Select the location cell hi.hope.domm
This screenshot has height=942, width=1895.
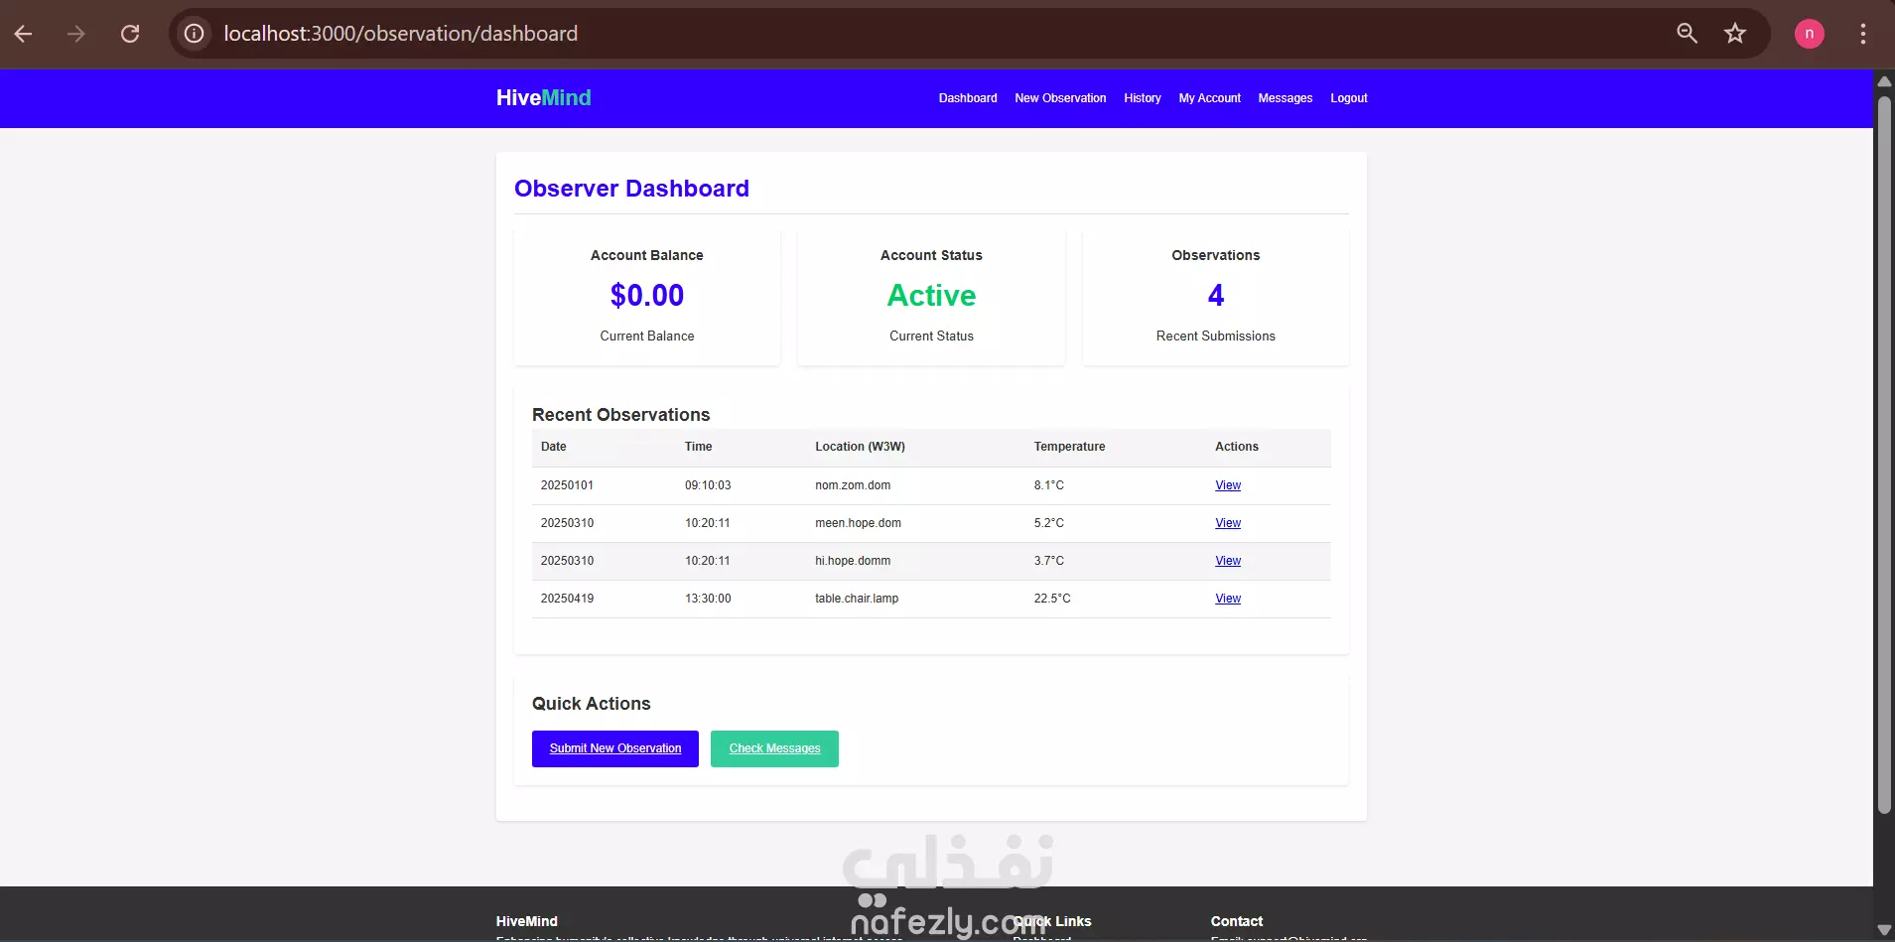pyautogui.click(x=853, y=561)
